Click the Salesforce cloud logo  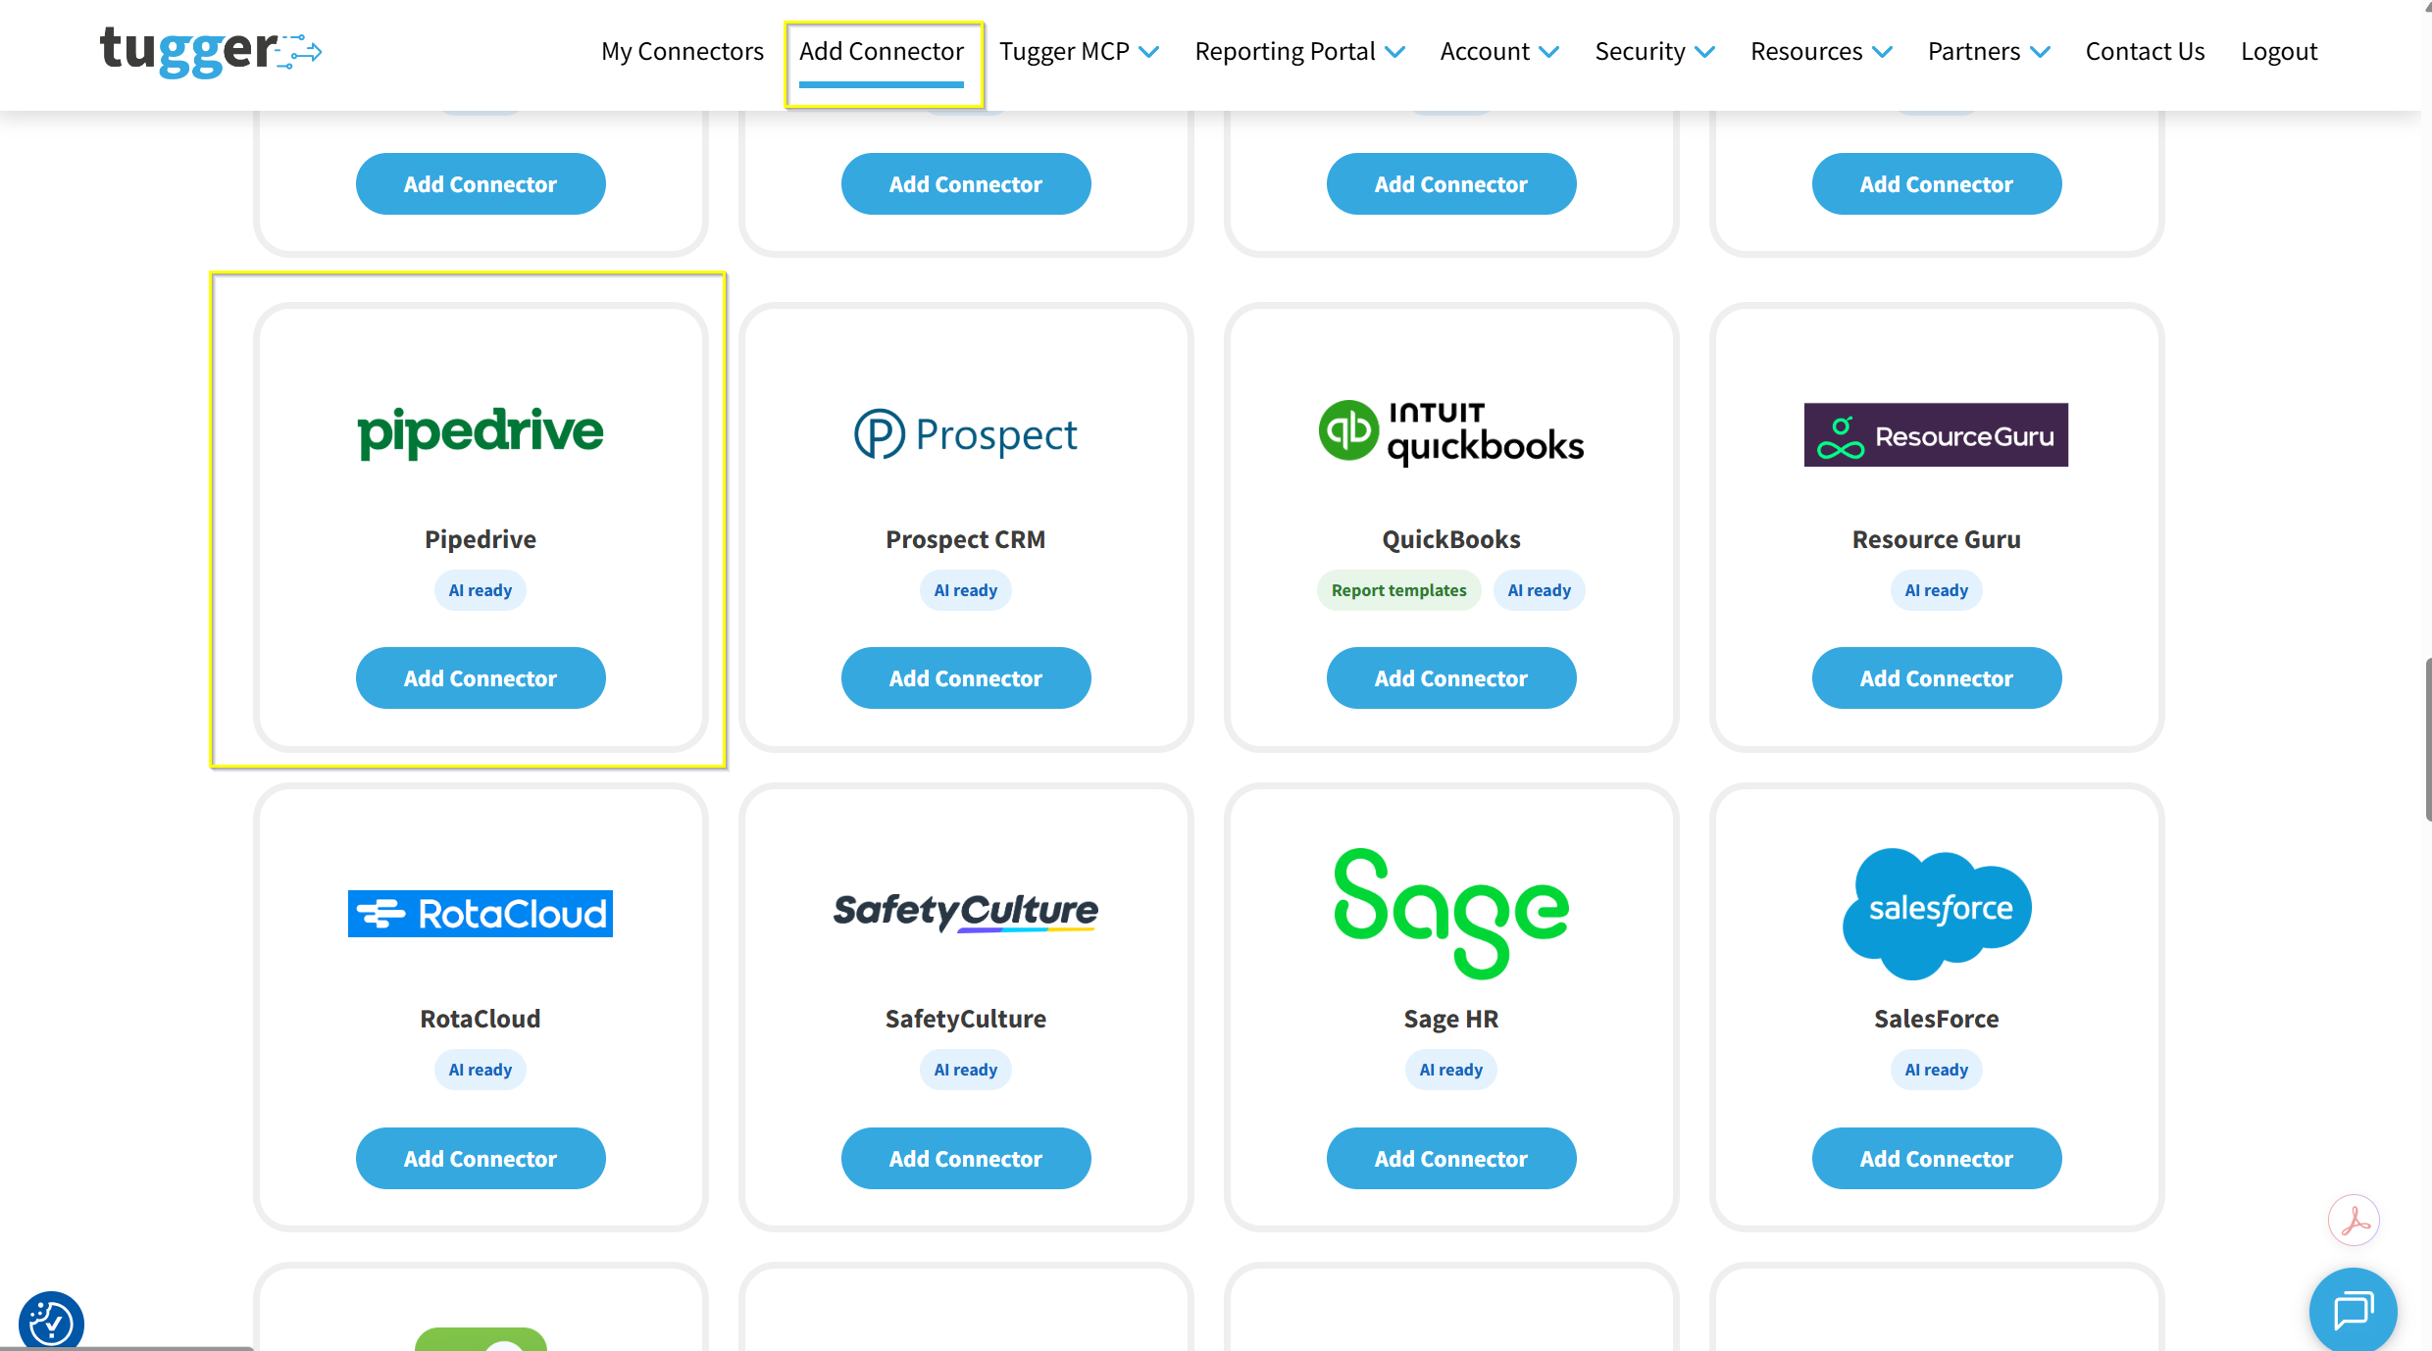click(x=1937, y=913)
